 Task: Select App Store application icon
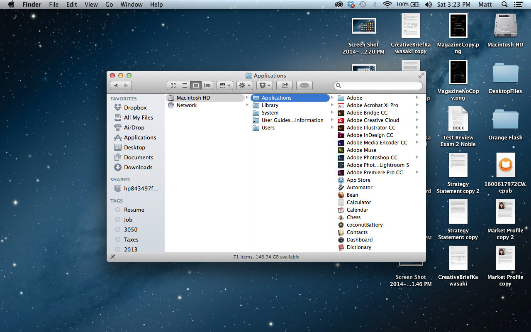coord(341,180)
